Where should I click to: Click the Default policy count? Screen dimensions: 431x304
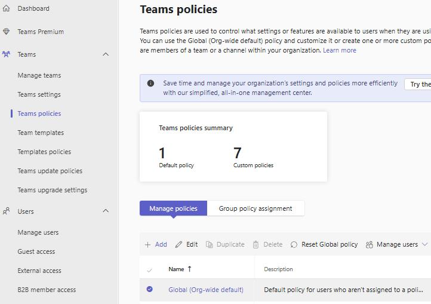(x=162, y=153)
